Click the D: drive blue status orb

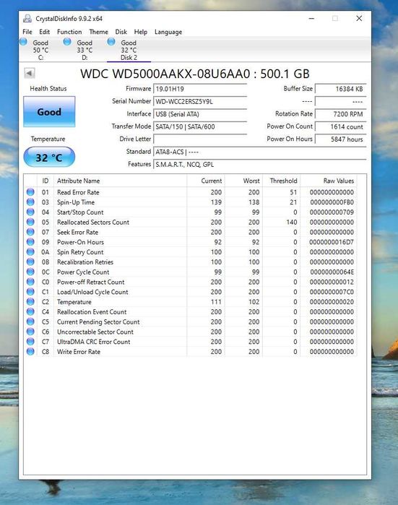point(67,42)
